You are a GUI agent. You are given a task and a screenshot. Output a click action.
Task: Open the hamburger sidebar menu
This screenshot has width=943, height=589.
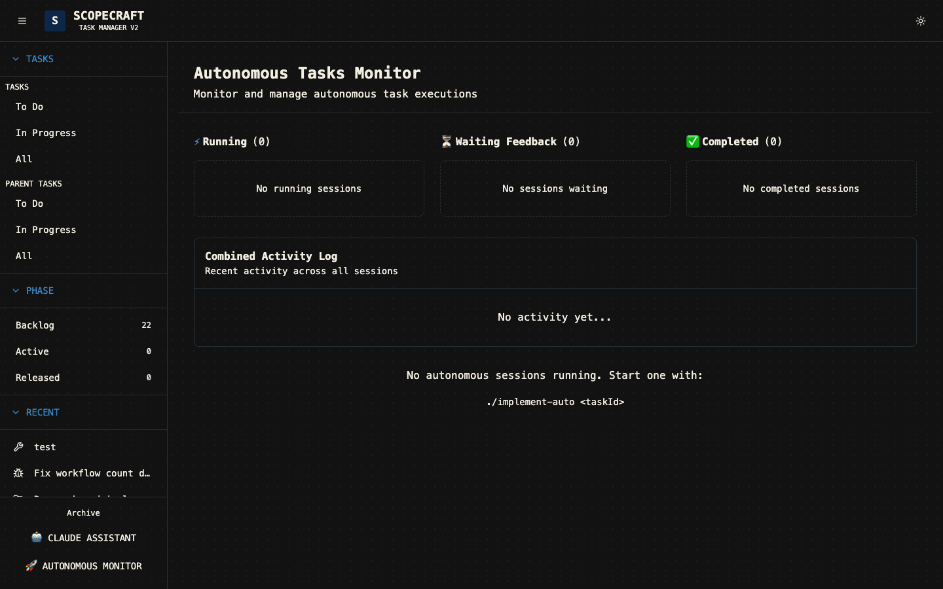coord(22,21)
